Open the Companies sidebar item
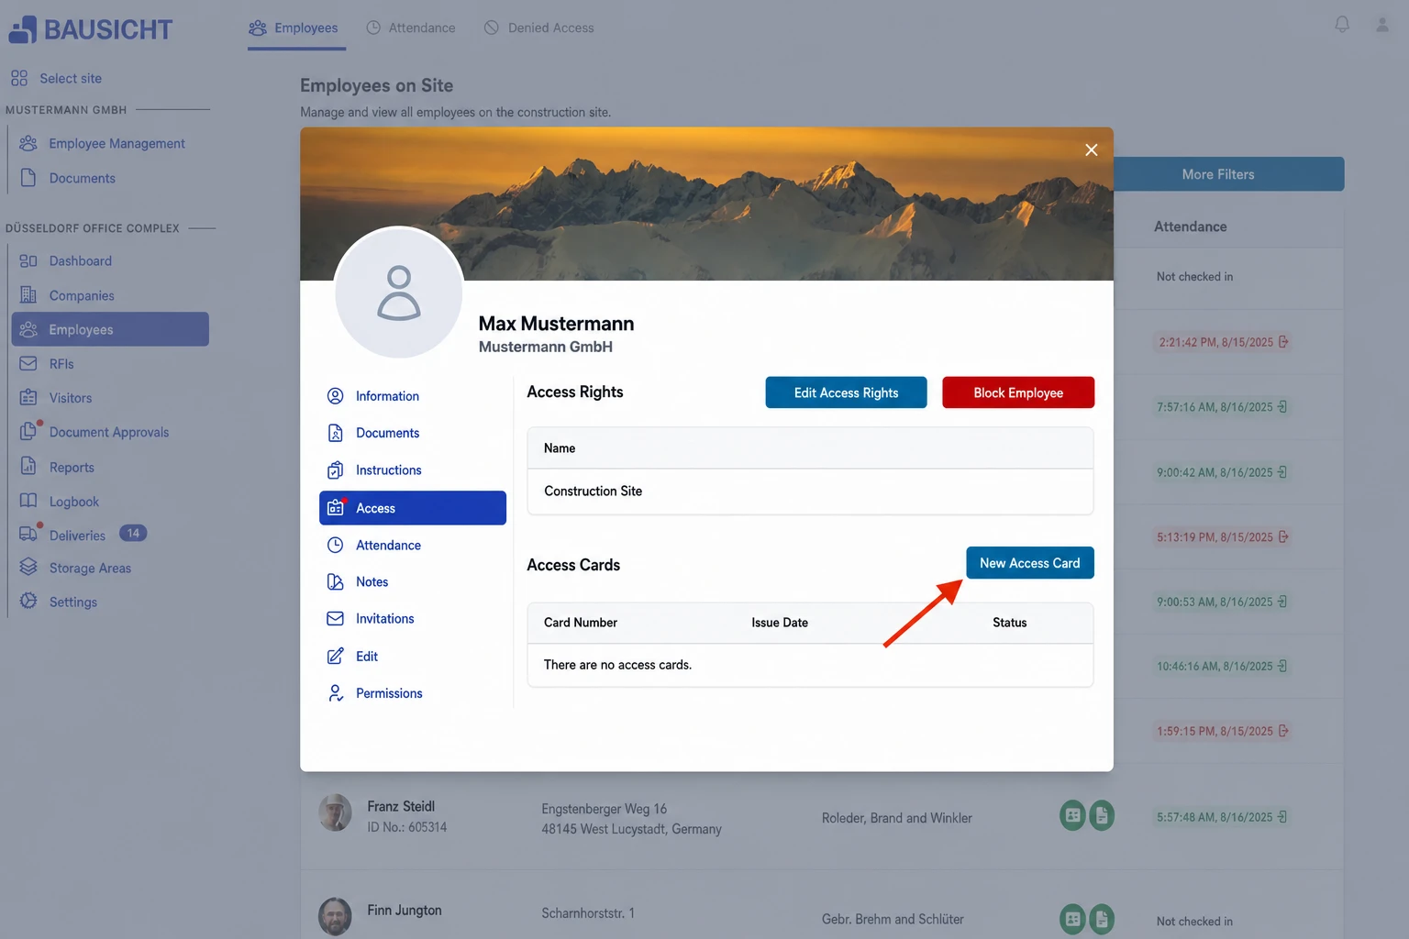The height and width of the screenshot is (939, 1409). (x=68, y=295)
